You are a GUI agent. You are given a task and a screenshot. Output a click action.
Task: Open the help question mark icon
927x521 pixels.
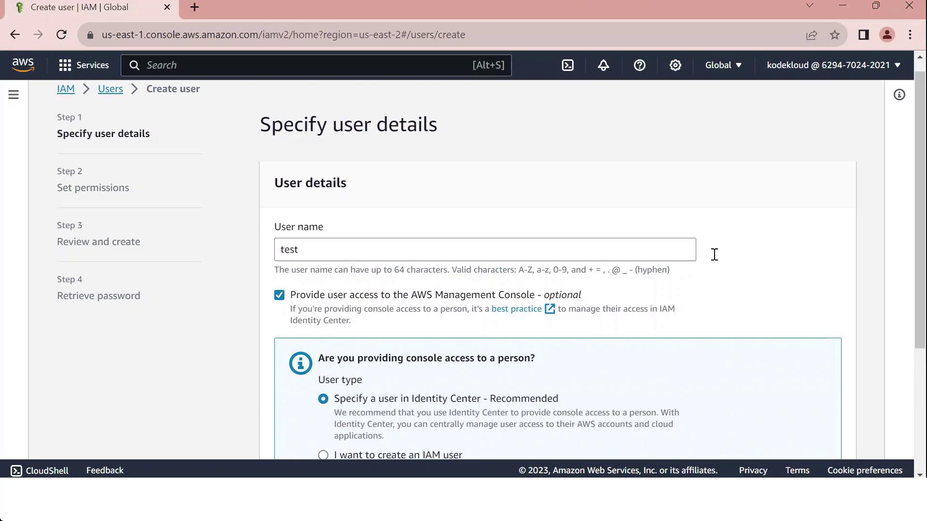[x=639, y=65]
